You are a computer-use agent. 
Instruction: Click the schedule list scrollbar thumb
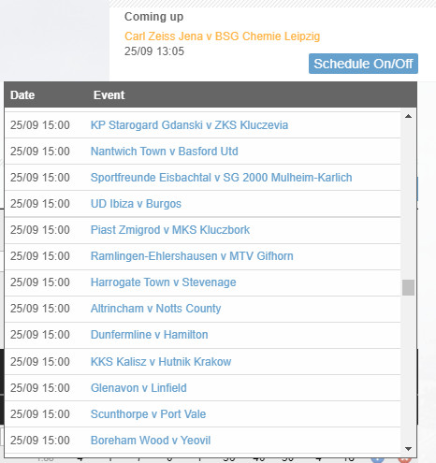[408, 287]
